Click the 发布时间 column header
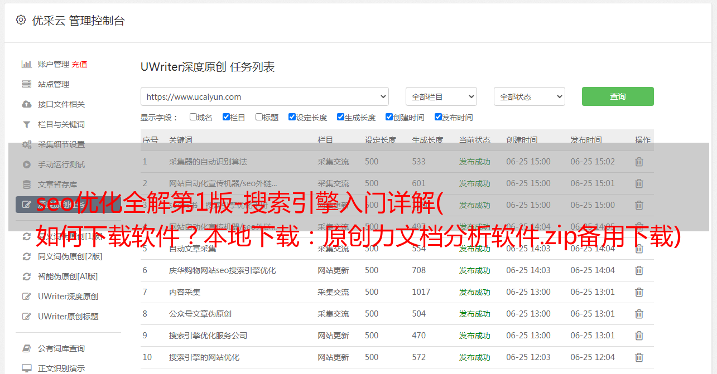This screenshot has height=374, width=717. pyautogui.click(x=586, y=140)
